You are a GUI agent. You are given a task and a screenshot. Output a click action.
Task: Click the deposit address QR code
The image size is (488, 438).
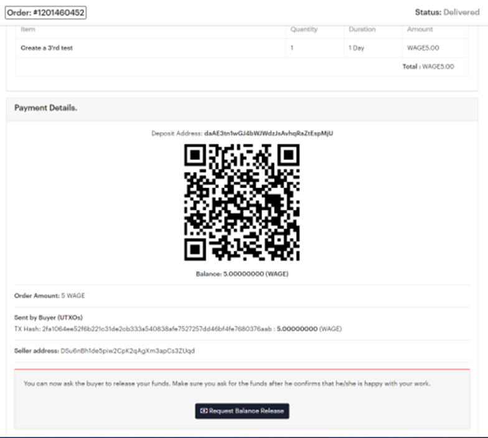pyautogui.click(x=242, y=202)
